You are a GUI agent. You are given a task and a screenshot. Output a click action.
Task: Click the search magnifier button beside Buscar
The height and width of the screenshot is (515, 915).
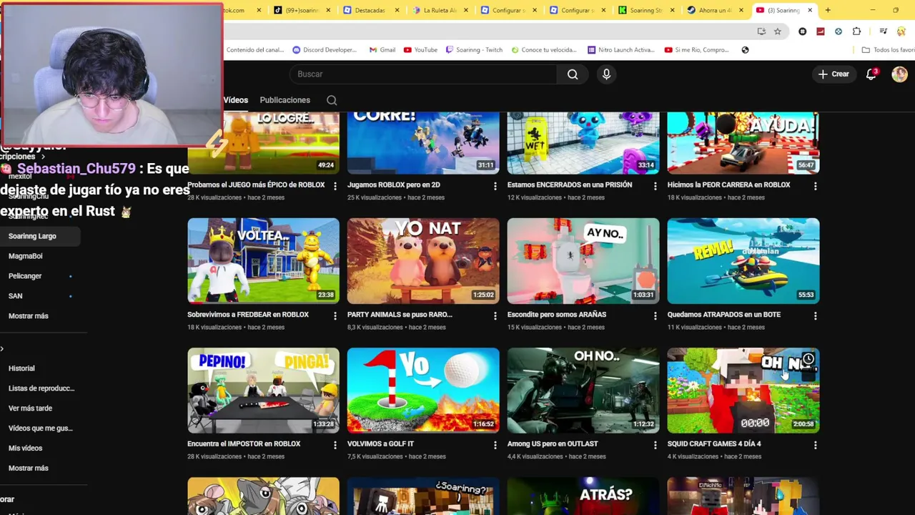573,74
